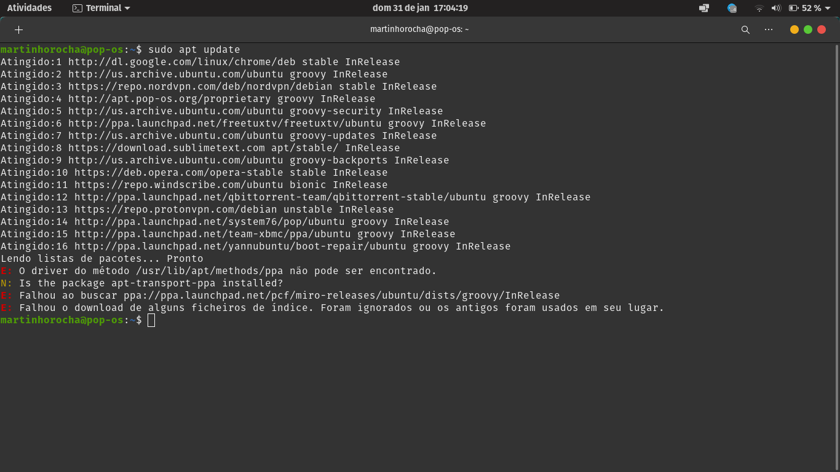This screenshot has height=472, width=840.
Task: Click the Wi-Fi network icon
Action: pyautogui.click(x=759, y=8)
